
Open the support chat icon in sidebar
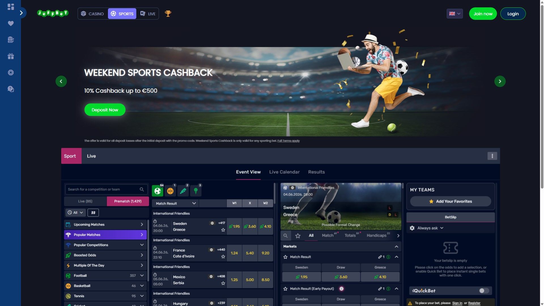11,89
